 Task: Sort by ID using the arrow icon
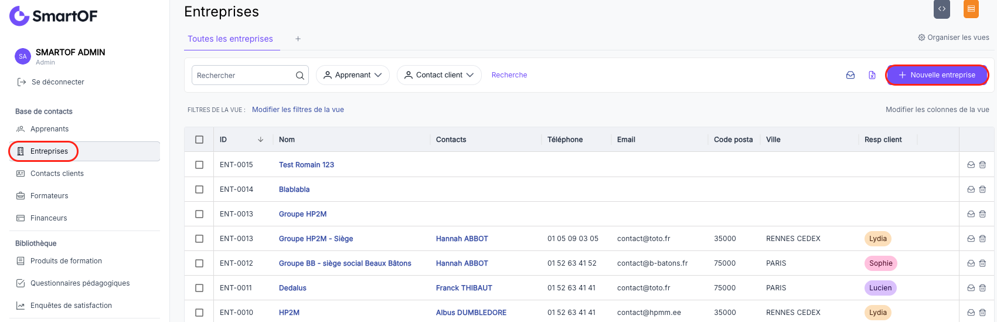pyautogui.click(x=260, y=140)
